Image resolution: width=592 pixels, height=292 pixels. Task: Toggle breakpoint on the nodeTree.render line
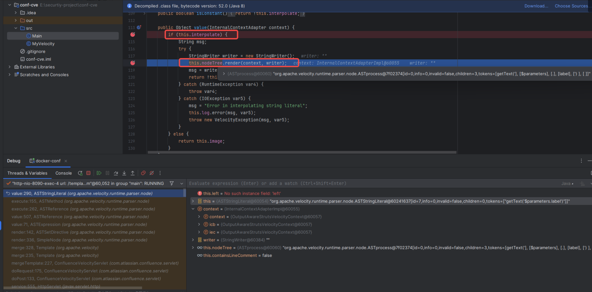[x=133, y=63]
